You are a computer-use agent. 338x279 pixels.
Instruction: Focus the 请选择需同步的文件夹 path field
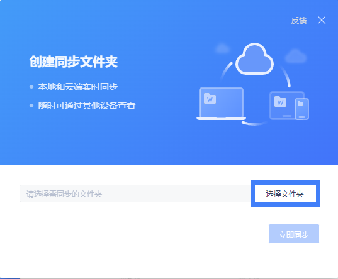135,194
